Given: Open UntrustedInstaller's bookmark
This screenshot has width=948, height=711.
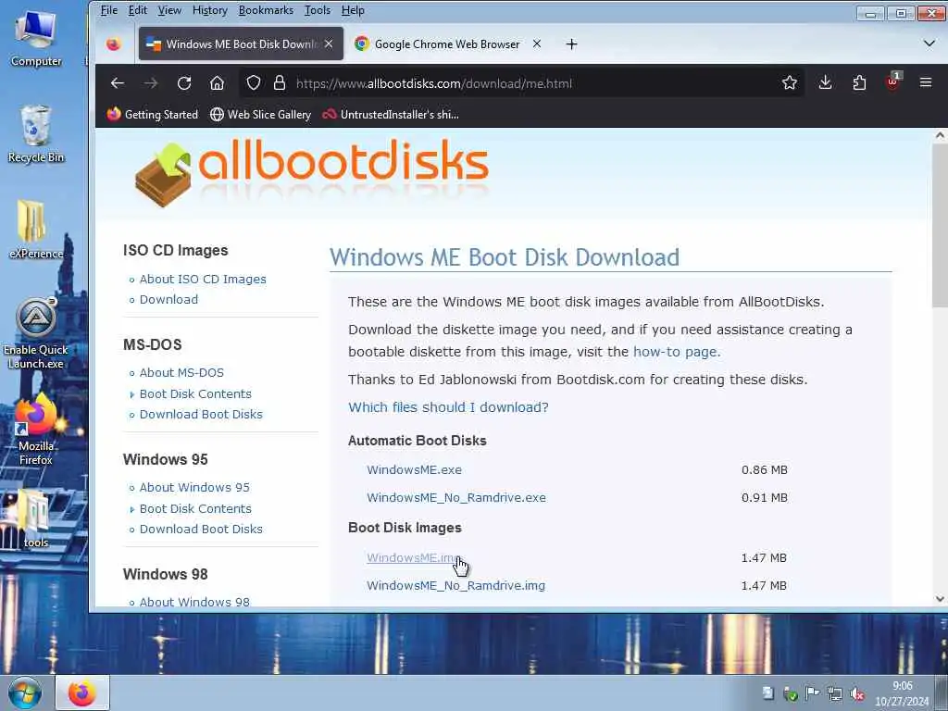Looking at the screenshot, I should tap(391, 114).
